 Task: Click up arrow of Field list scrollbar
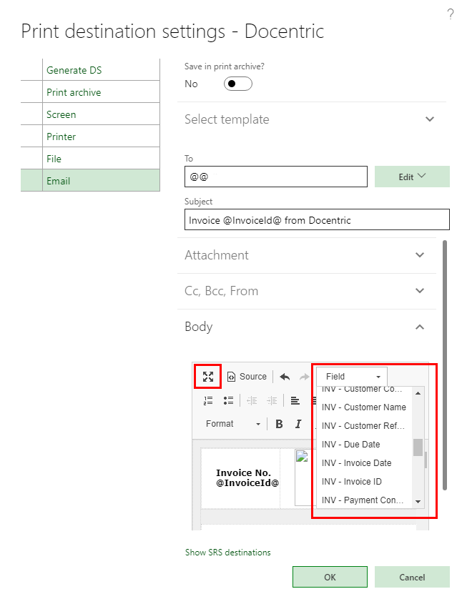[x=418, y=393]
